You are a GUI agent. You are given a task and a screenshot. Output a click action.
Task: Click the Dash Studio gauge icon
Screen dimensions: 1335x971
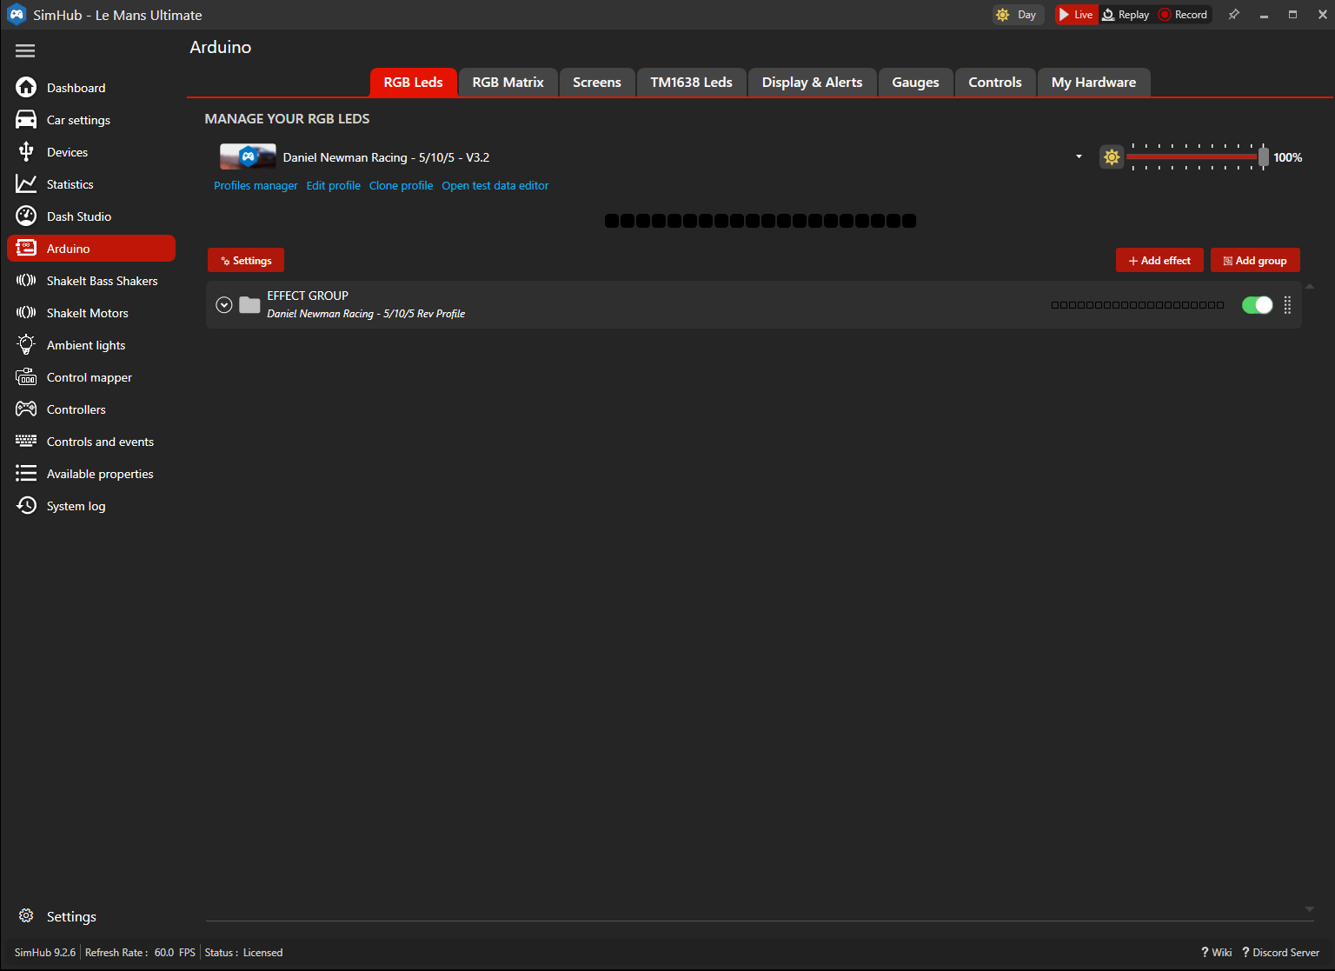tap(26, 216)
